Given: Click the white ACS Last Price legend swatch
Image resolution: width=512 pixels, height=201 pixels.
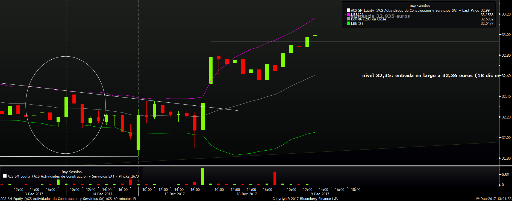Looking at the screenshot, I should (x=348, y=10).
